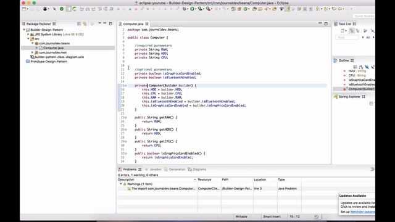Click the New Task icon in Task List
The width and height of the screenshot is (395, 222).
[x=343, y=31]
